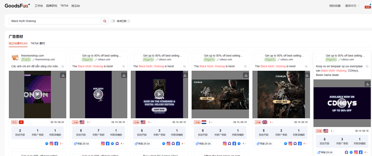This screenshot has height=156, width=372.
Task: Download the 'Available now on CDKeys' creative
Action: coord(368,84)
